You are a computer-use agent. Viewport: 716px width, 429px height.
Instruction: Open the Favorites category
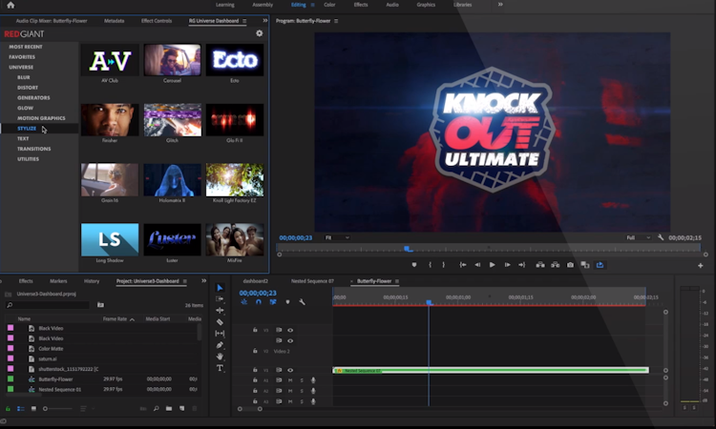point(22,56)
